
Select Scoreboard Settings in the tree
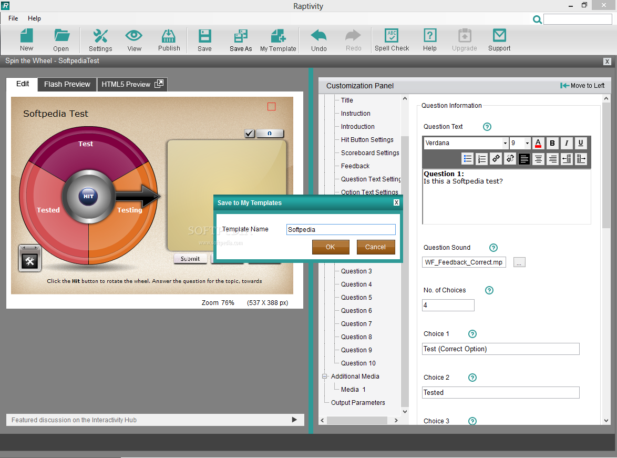370,153
